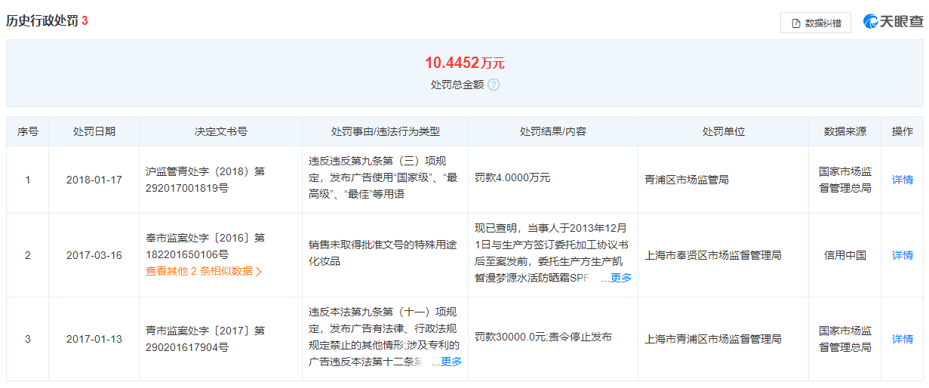Click the 处罚单位 column header
The image size is (929, 388).
click(723, 131)
